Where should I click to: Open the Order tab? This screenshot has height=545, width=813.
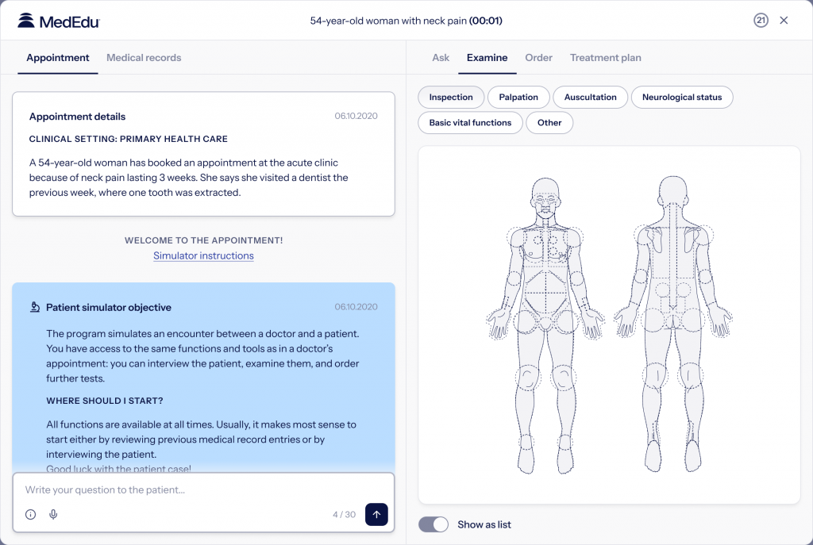(538, 57)
